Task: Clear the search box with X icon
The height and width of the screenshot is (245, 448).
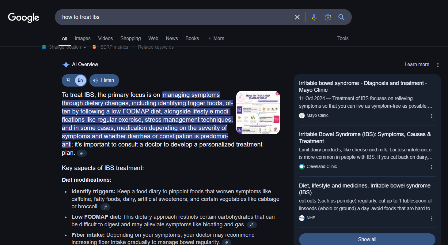Action: 297,17
